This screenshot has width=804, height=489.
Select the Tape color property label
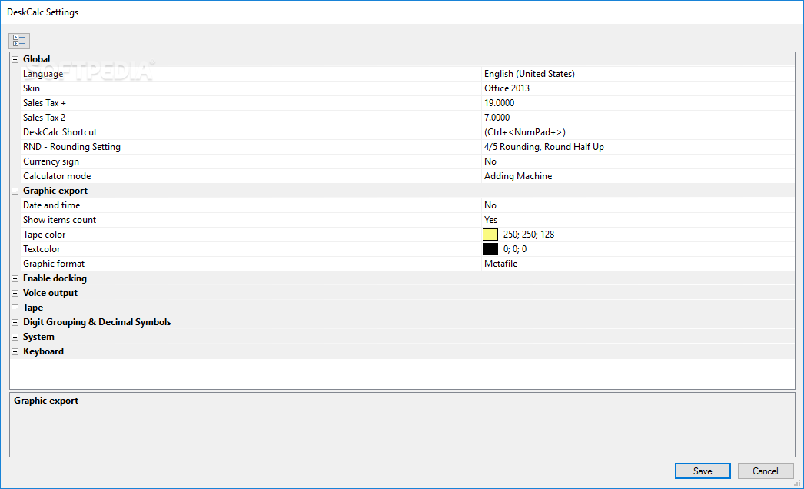pyautogui.click(x=44, y=235)
